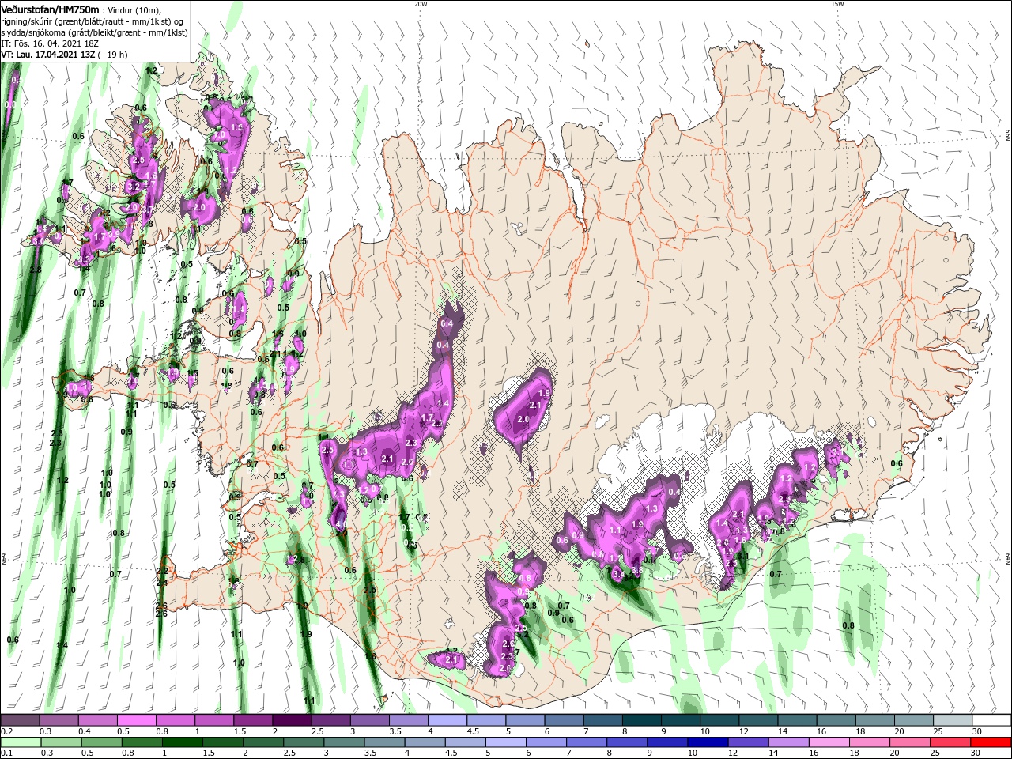Click the 3.2 precipitation value in the Westfjords
Image resolution: width=1012 pixels, height=759 pixels.
pyautogui.click(x=133, y=187)
